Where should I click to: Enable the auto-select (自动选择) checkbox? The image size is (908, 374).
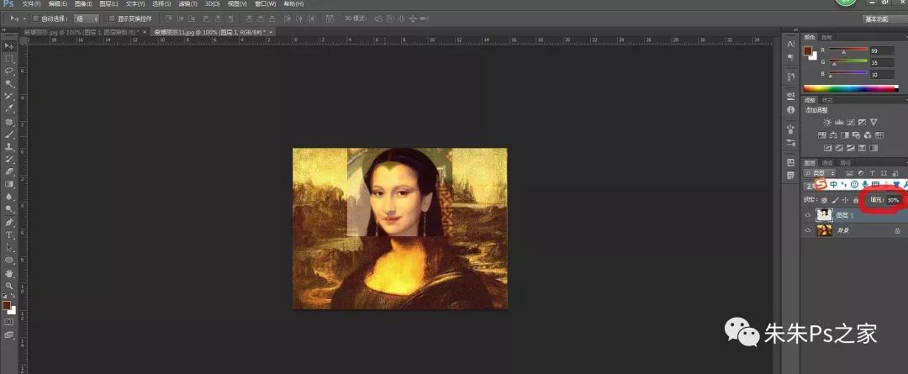coord(35,18)
